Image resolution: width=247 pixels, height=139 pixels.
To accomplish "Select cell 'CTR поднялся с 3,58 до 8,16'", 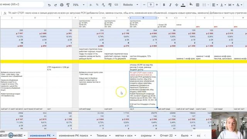I will click(x=59, y=67).
